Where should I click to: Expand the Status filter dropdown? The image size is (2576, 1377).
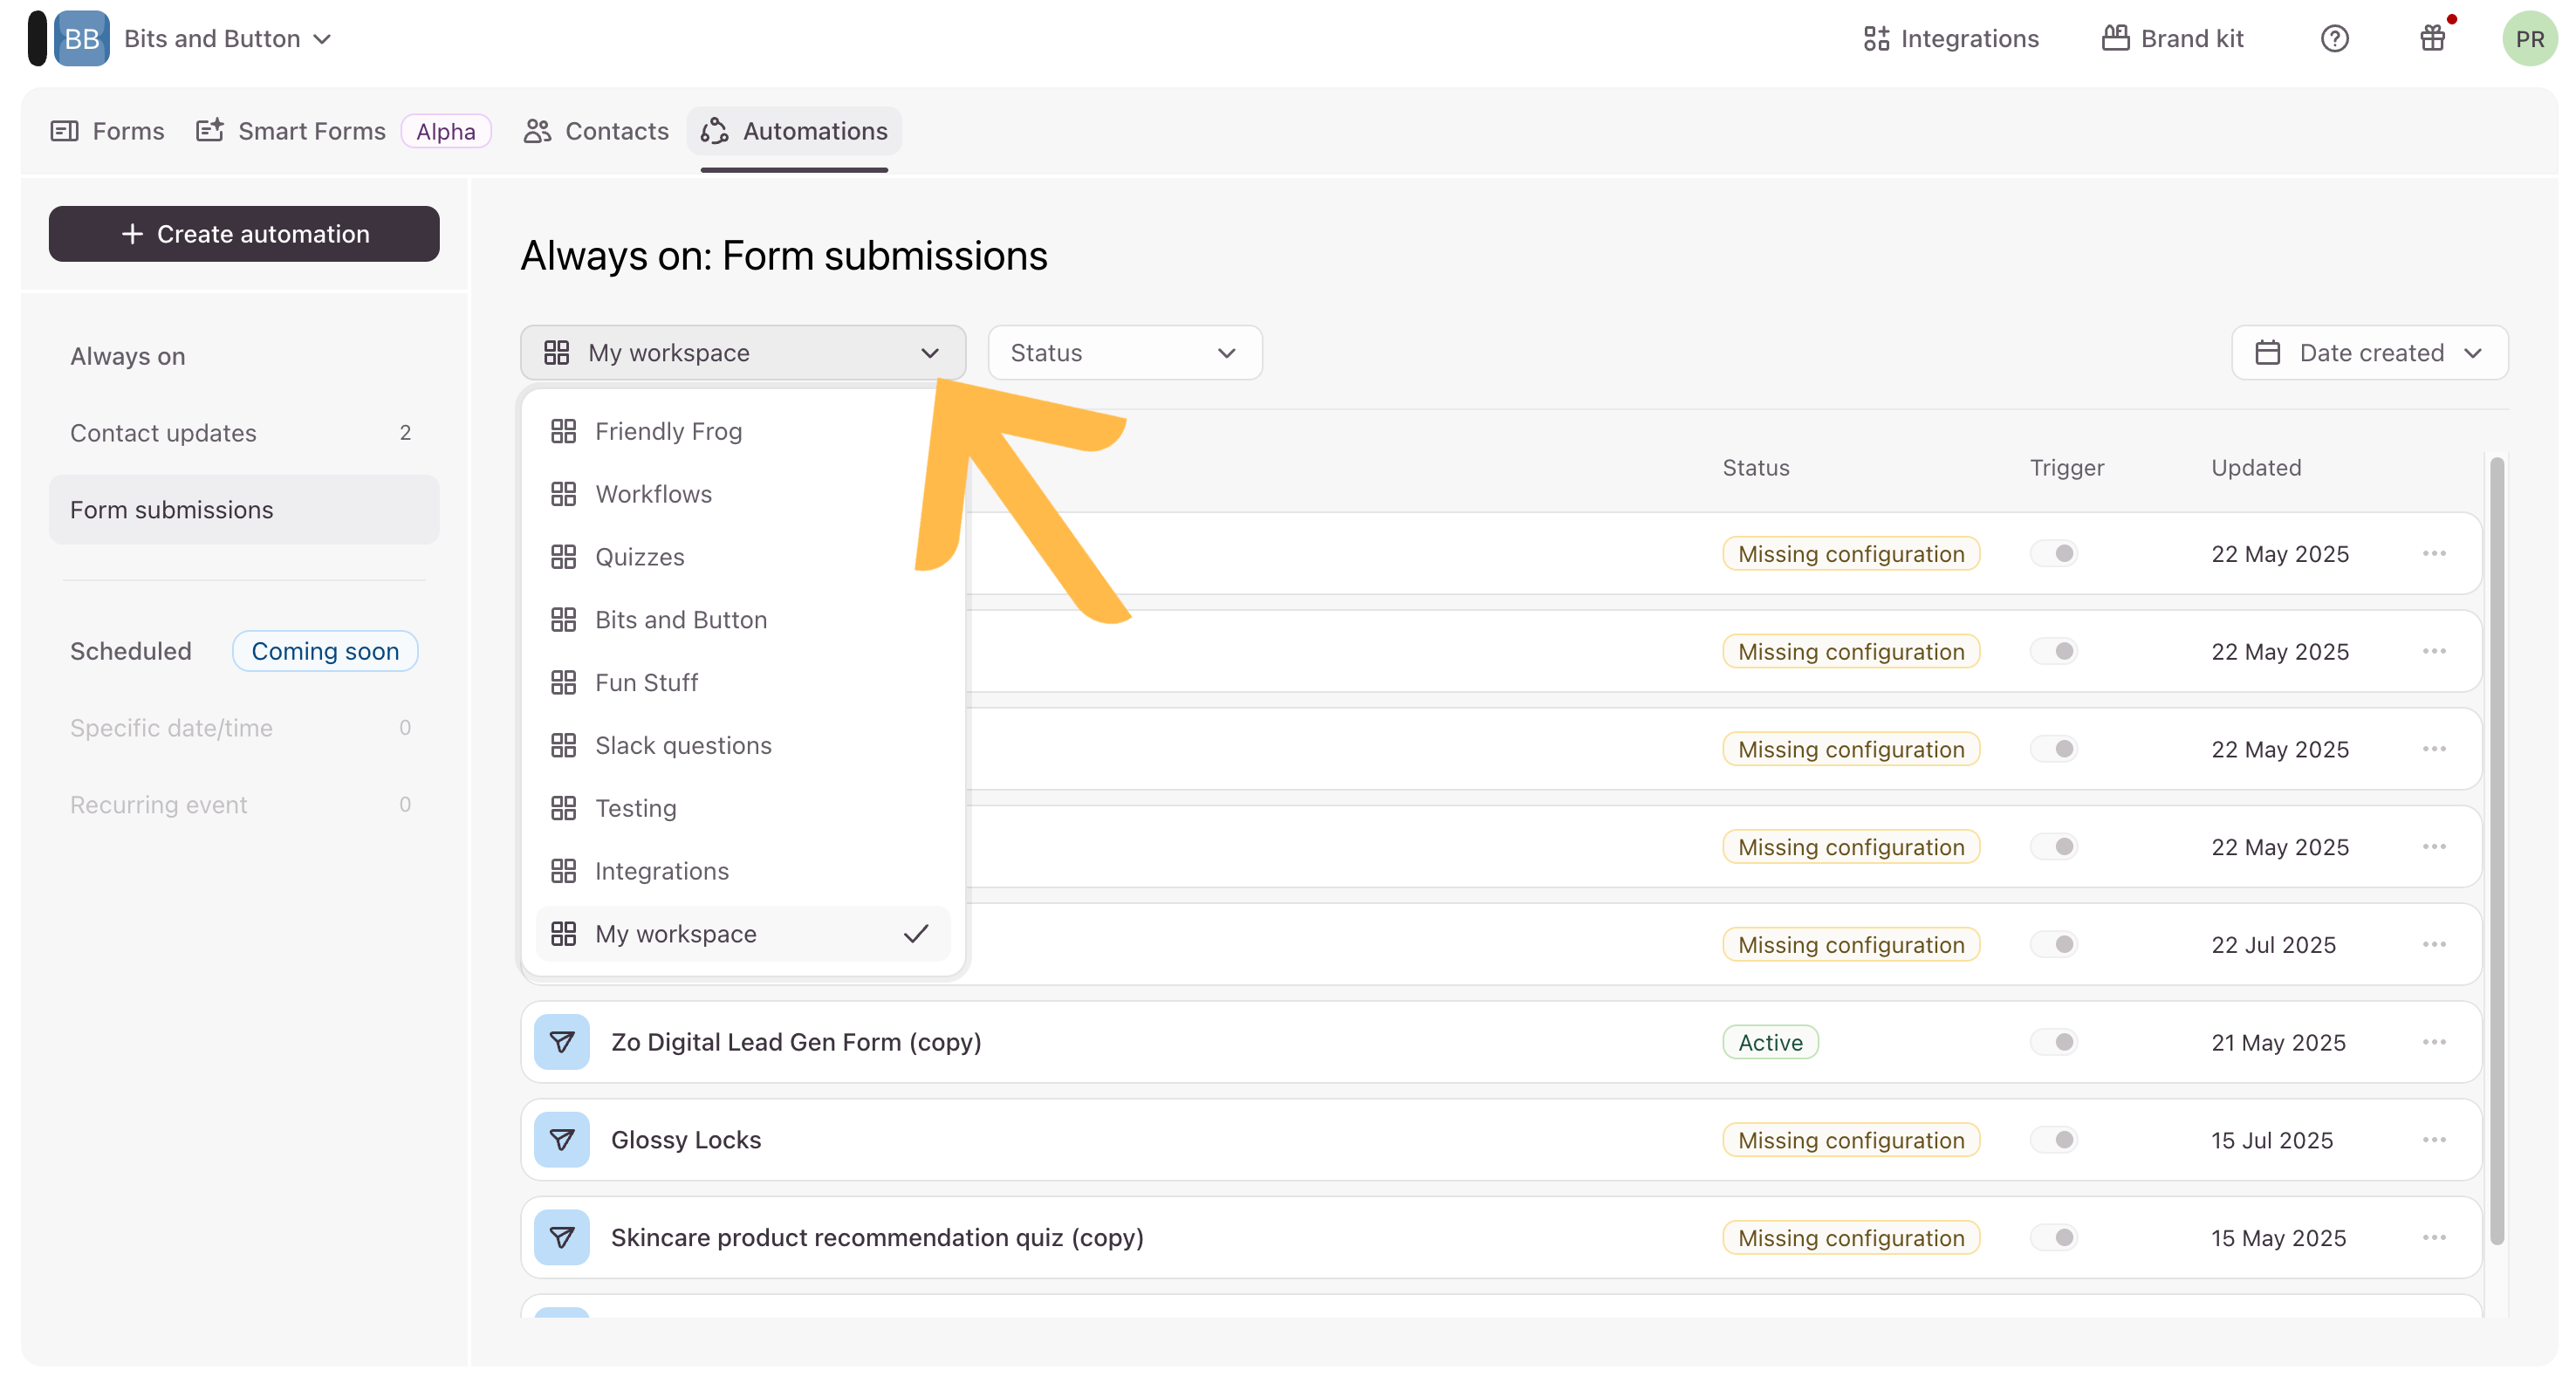pyautogui.click(x=1124, y=352)
